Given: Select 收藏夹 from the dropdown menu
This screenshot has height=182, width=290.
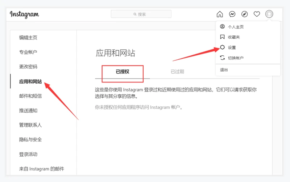Looking at the screenshot, I should pyautogui.click(x=248, y=37).
